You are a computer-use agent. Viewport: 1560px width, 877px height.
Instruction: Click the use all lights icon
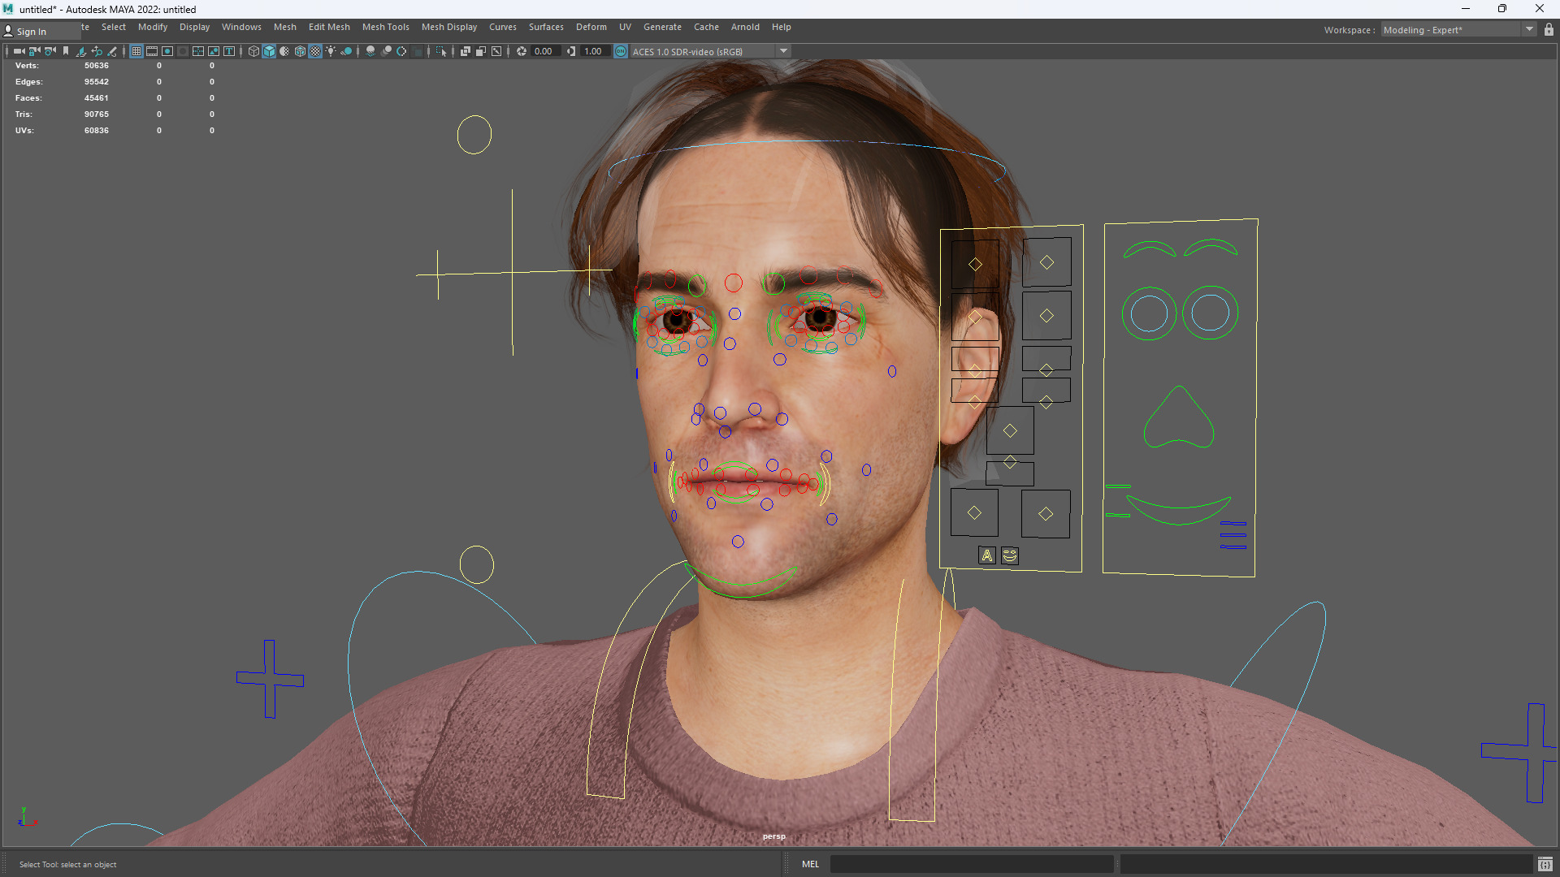point(331,51)
